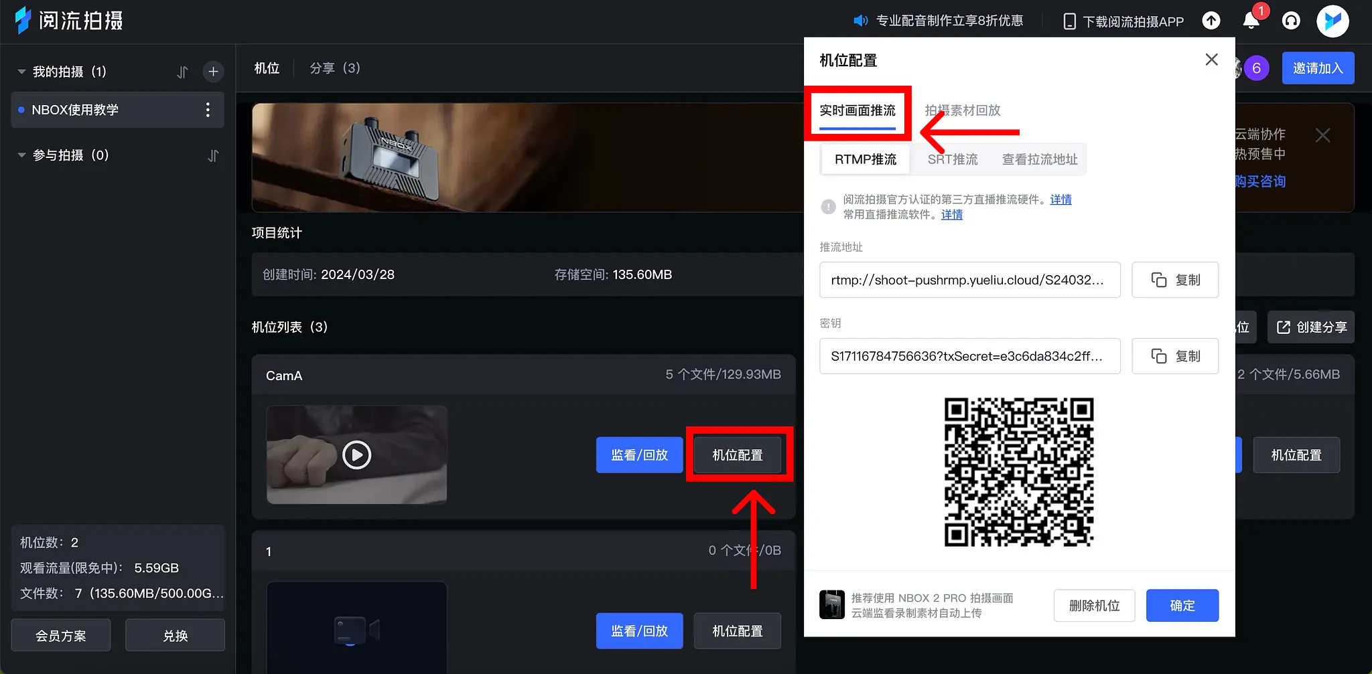Click 兑换 button
Viewport: 1372px width, 674px height.
click(175, 635)
